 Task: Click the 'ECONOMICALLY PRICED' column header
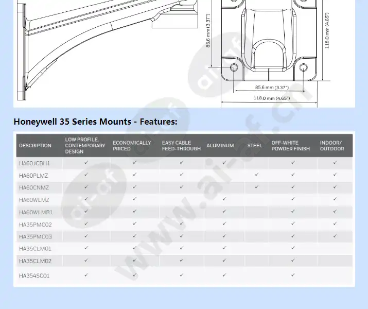point(132,146)
